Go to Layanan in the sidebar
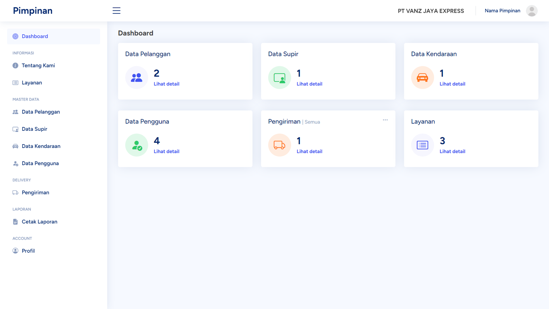Viewport: 549px width, 309px height. click(x=32, y=83)
